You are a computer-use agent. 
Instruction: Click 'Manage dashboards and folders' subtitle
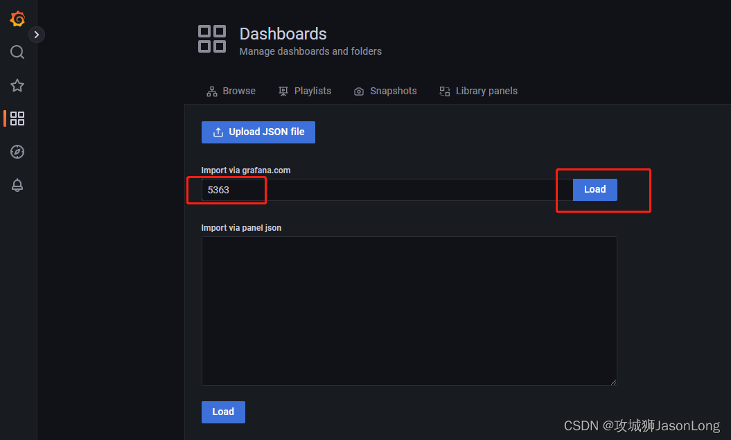coord(310,51)
